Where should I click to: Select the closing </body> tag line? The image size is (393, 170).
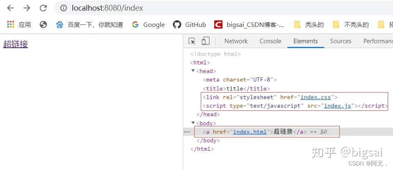click(x=208, y=141)
